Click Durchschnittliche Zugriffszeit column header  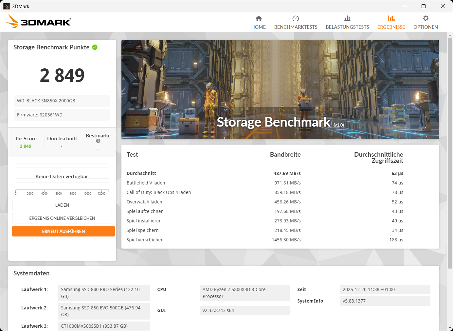[379, 158]
